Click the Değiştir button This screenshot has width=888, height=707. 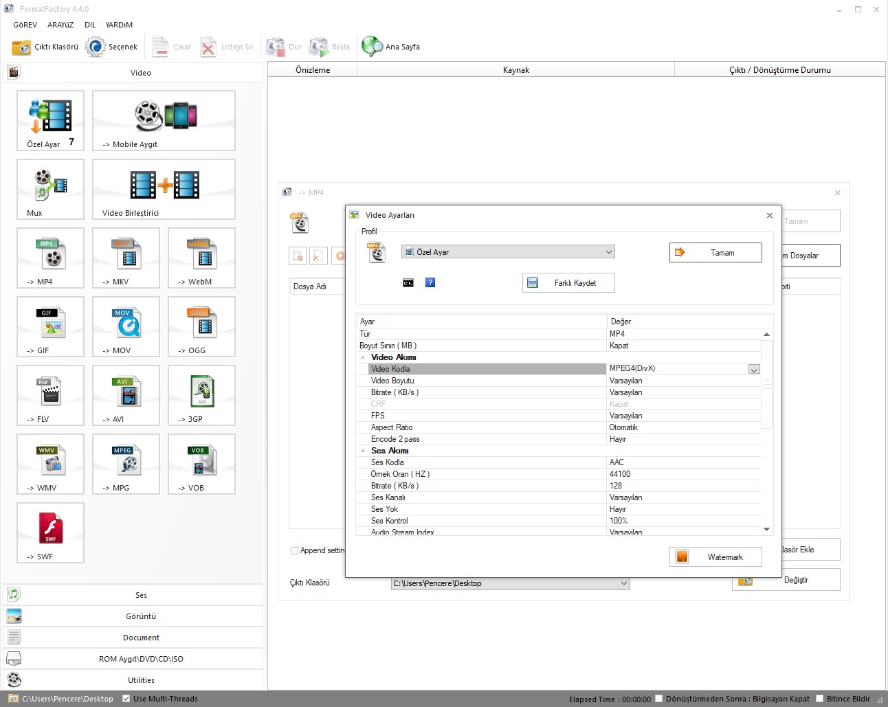[x=786, y=580]
